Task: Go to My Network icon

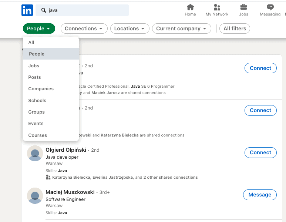Action: 217,7
